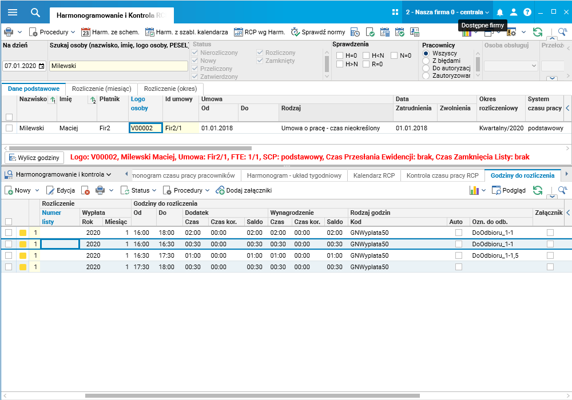Open the notifications bell icon
The height and width of the screenshot is (400, 572).
pyautogui.click(x=500, y=12)
